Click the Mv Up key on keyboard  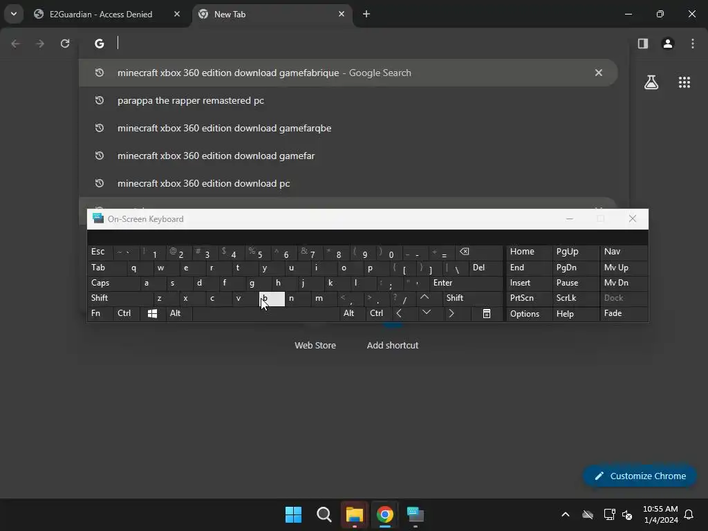pyautogui.click(x=623, y=268)
